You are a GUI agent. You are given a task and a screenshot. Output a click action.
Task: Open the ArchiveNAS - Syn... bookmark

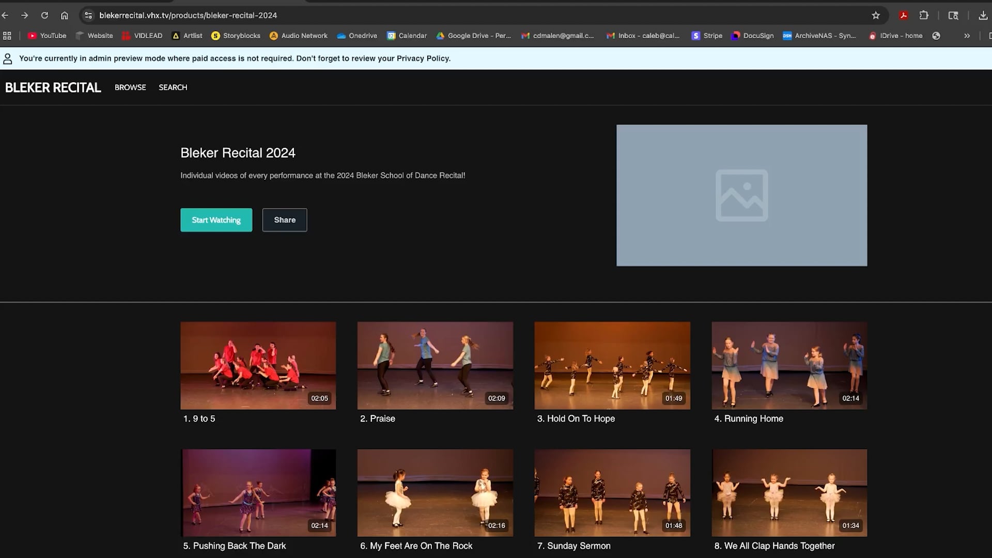pyautogui.click(x=819, y=36)
